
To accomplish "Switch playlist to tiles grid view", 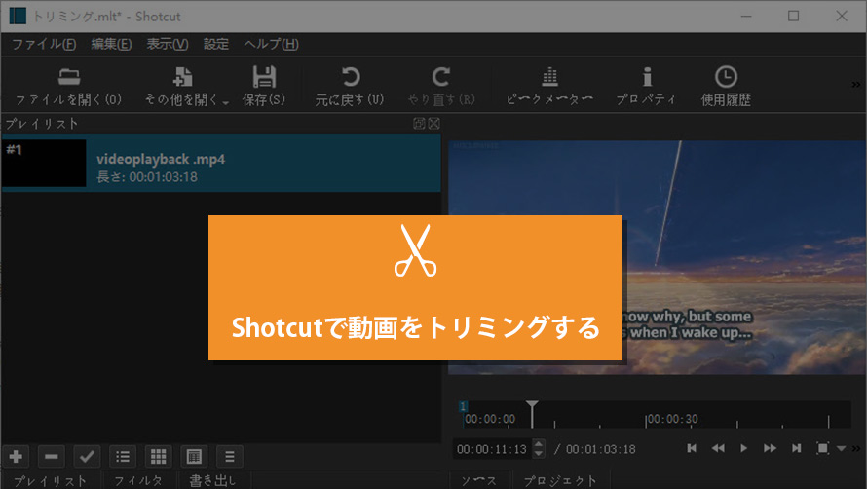I will tap(158, 456).
